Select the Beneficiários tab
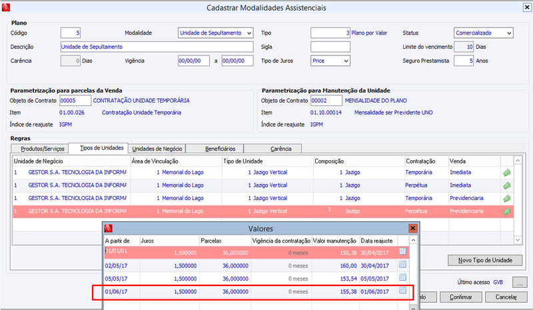533x310 pixels. 215,149
